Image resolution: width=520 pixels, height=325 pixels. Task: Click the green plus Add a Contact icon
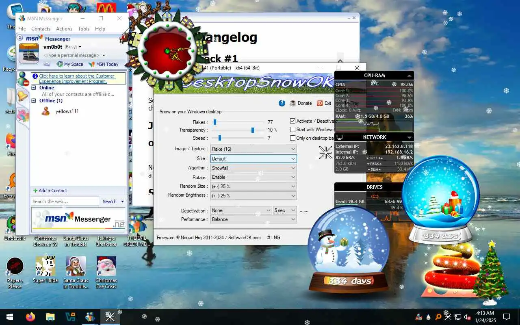[x=35, y=191]
